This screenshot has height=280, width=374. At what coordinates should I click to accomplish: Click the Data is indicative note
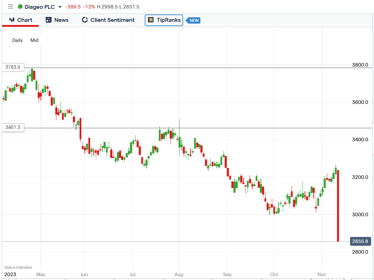[18, 267]
